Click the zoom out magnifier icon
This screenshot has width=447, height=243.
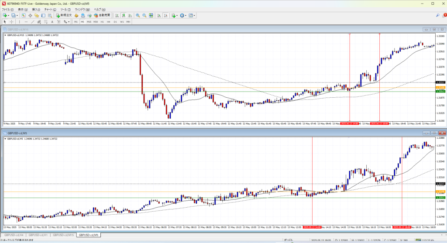coord(144,15)
